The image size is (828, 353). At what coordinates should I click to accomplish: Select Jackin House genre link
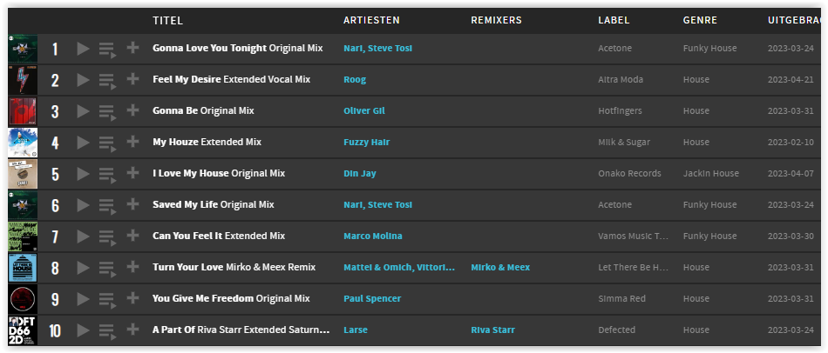pos(710,173)
